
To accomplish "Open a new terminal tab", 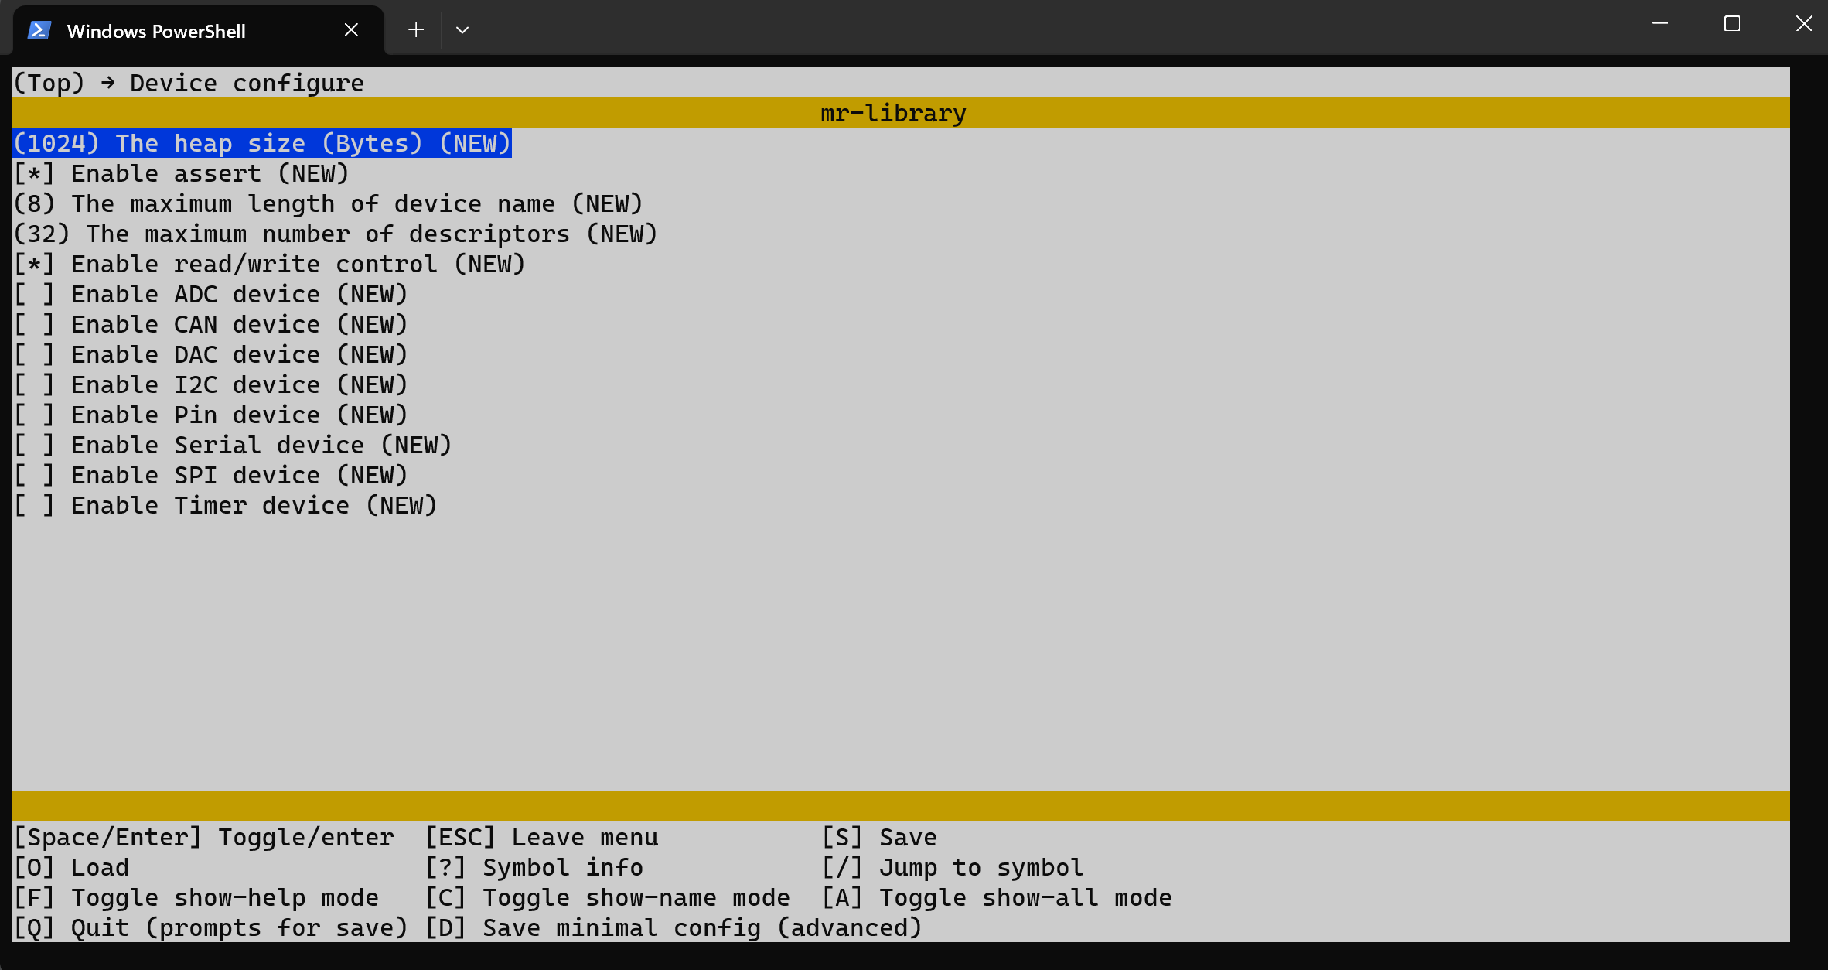I will point(415,29).
